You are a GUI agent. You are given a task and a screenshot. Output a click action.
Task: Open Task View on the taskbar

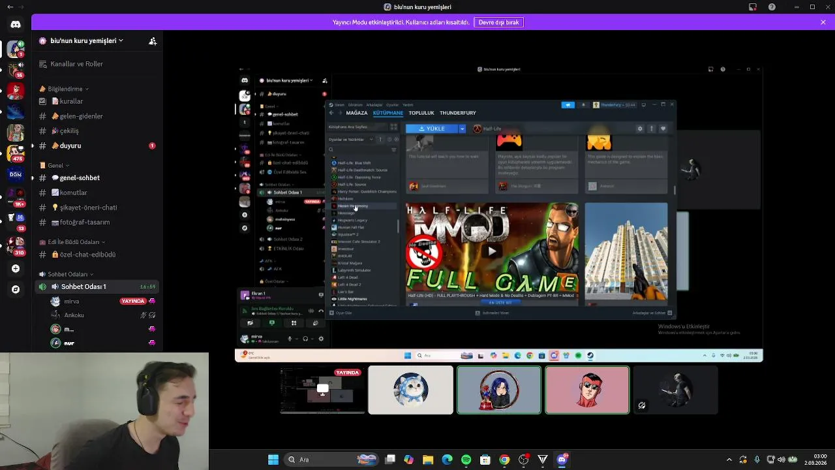(390, 460)
